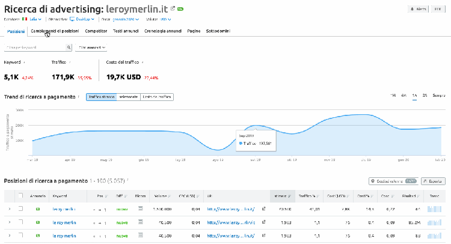
Task: Sort the table by the Diff column
Action: click(x=121, y=196)
